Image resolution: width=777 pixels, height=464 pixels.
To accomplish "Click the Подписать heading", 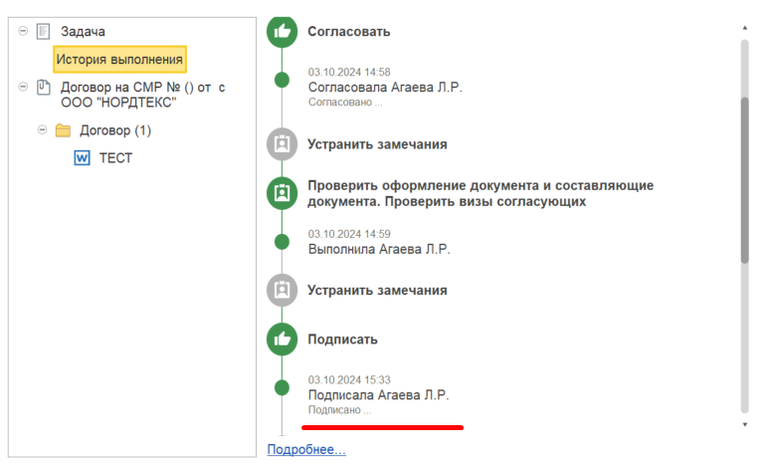I will pos(342,340).
